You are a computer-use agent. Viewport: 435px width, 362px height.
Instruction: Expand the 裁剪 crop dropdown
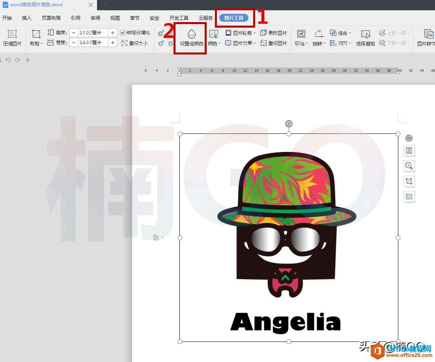point(36,43)
